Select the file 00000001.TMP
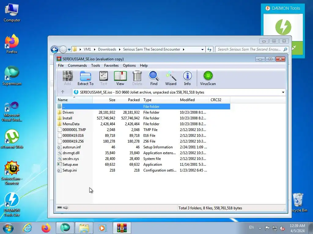The height and width of the screenshot is (234, 313). 143,129
